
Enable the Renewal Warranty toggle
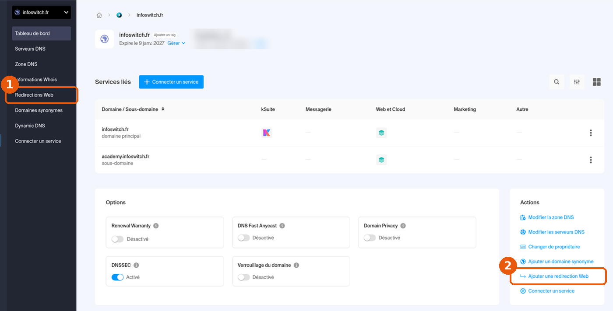pyautogui.click(x=117, y=239)
